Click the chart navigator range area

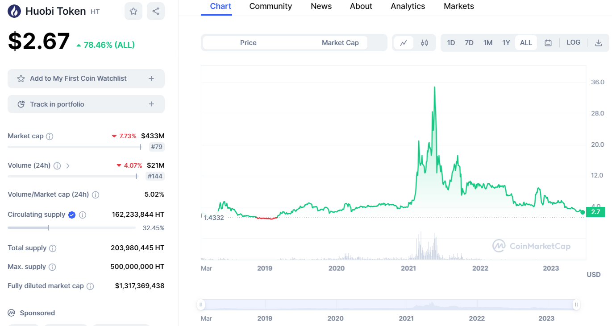[x=389, y=305]
